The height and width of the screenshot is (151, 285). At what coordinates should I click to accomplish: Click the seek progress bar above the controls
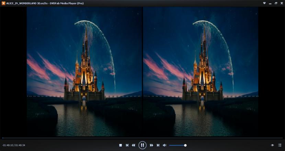point(142,138)
